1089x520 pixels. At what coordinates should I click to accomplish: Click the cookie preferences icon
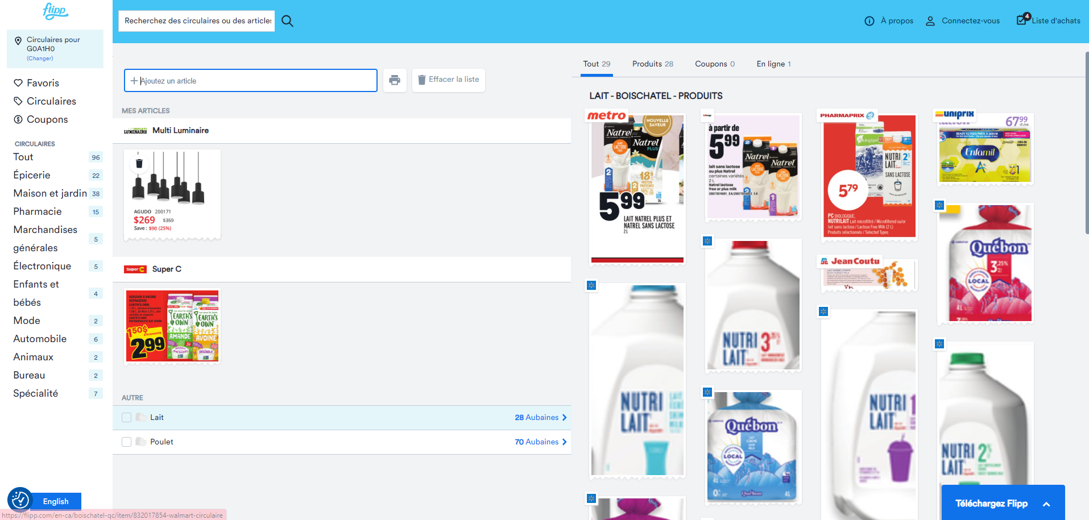20,500
